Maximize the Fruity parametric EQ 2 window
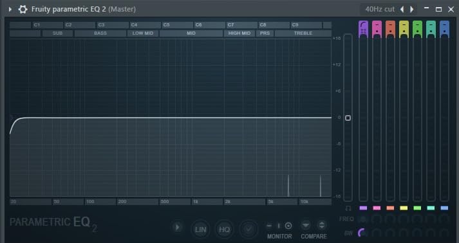Screen dimensions: 459x243 pos(438,10)
